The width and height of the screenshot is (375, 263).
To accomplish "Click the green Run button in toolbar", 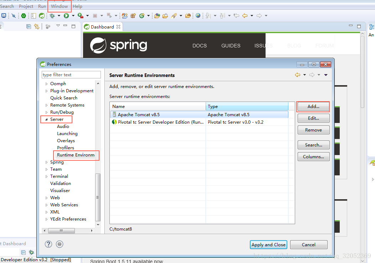I will click(x=66, y=16).
